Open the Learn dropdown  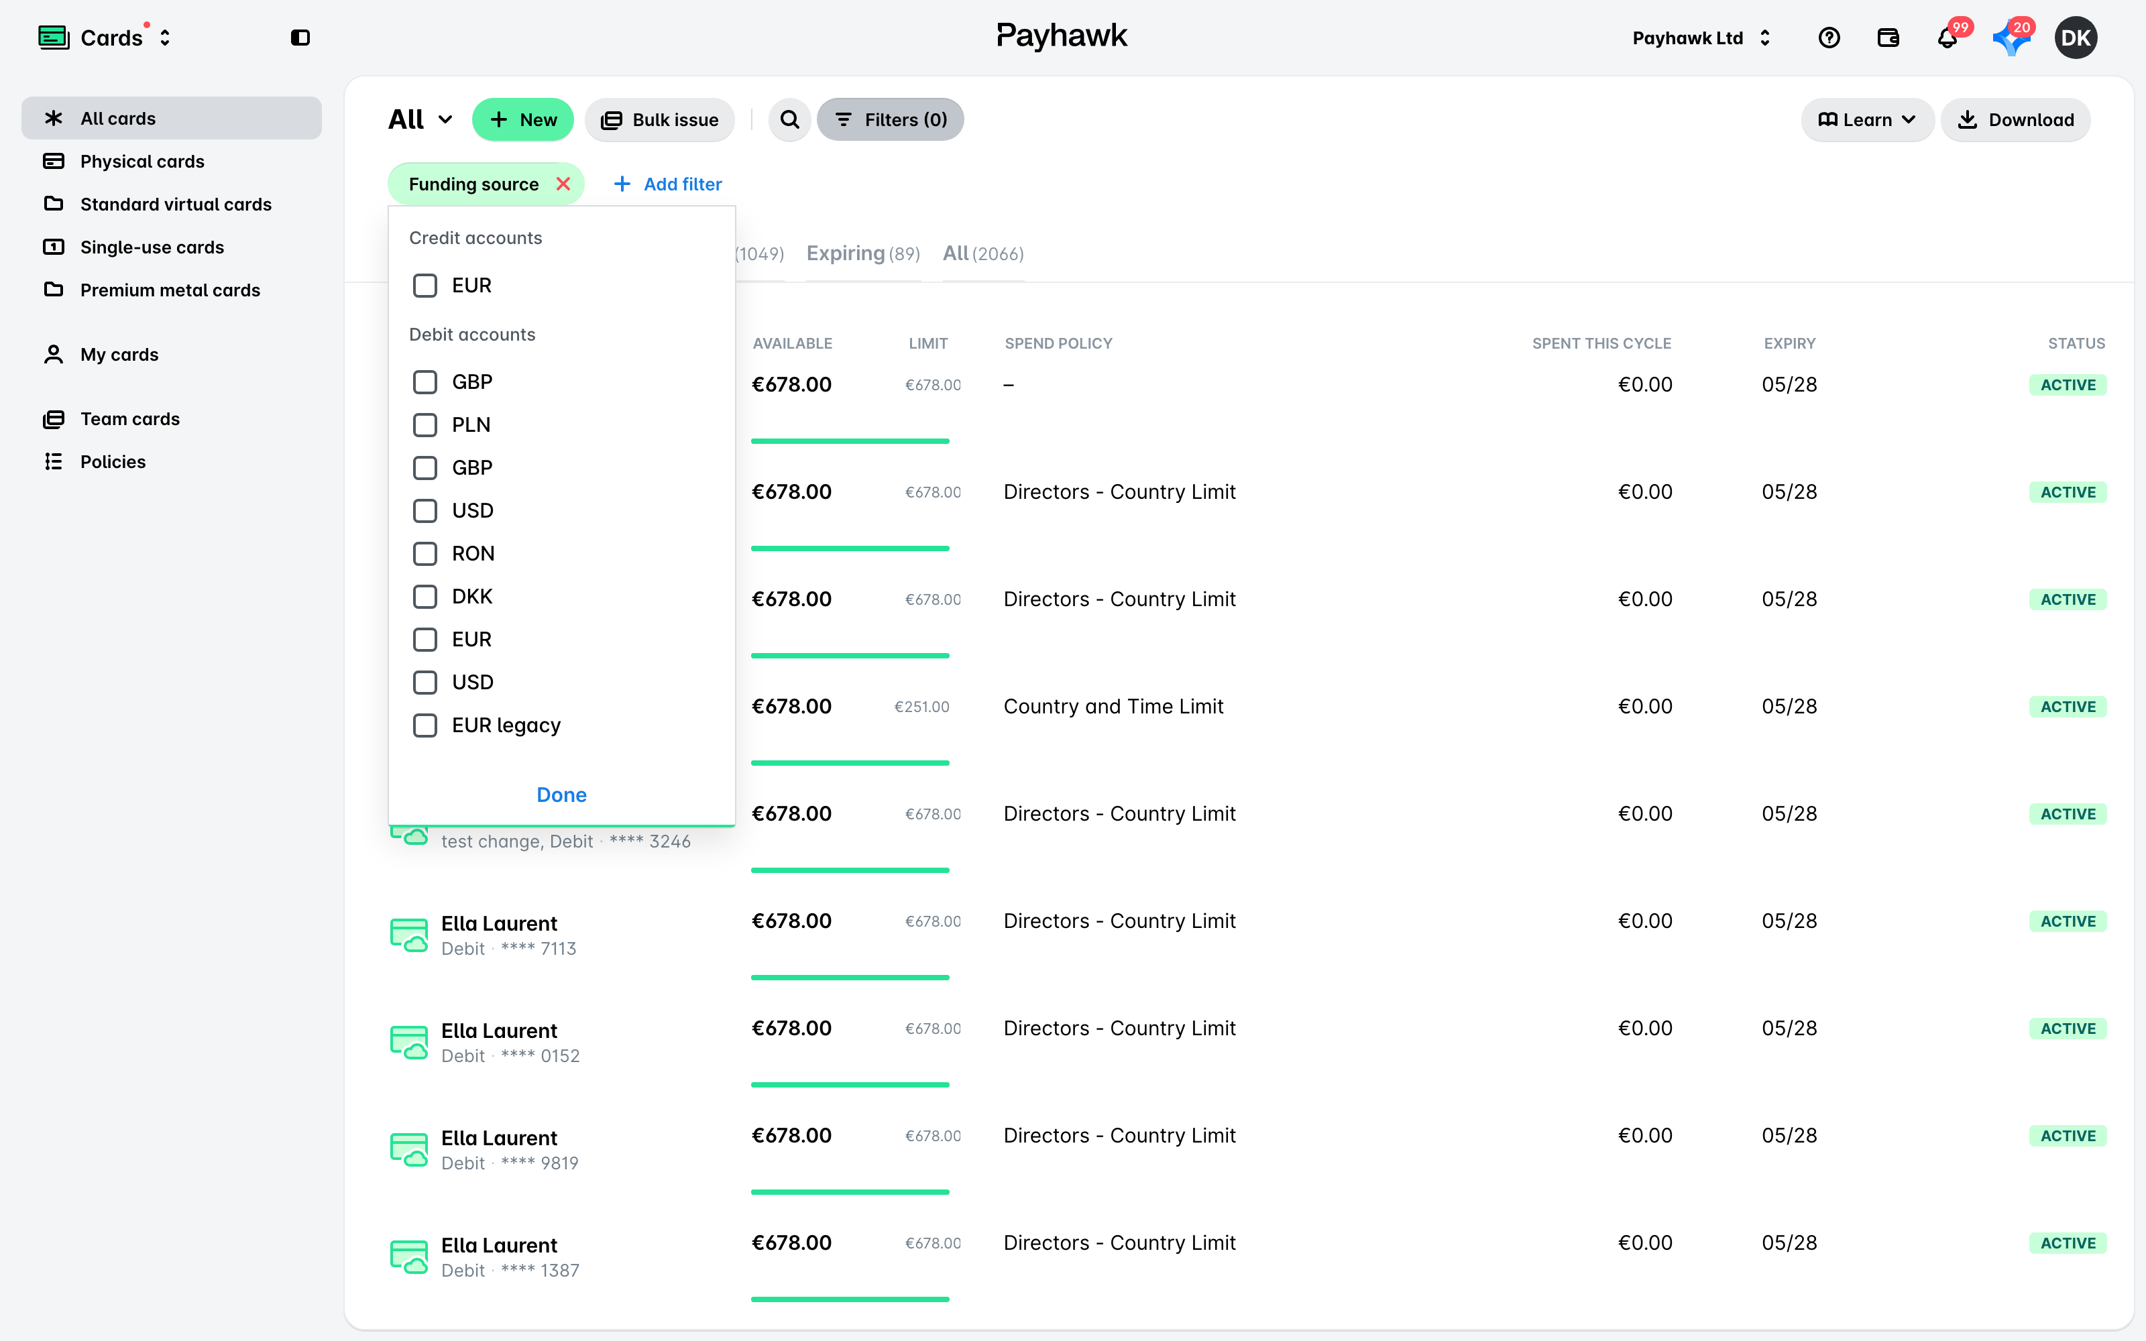click(1866, 120)
